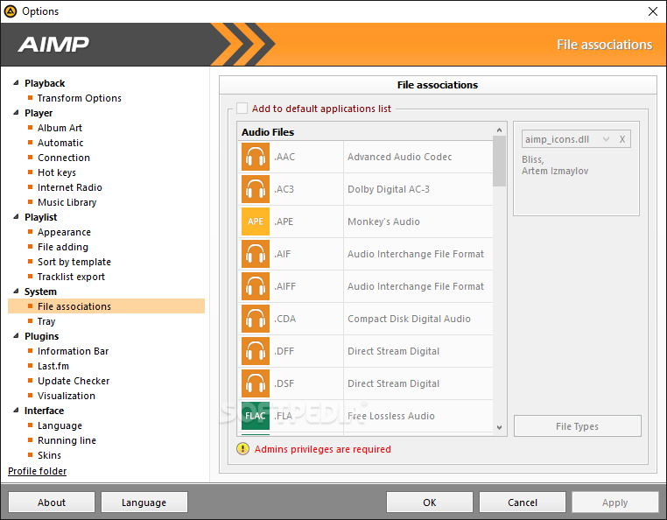Open Tray settings

click(x=46, y=321)
